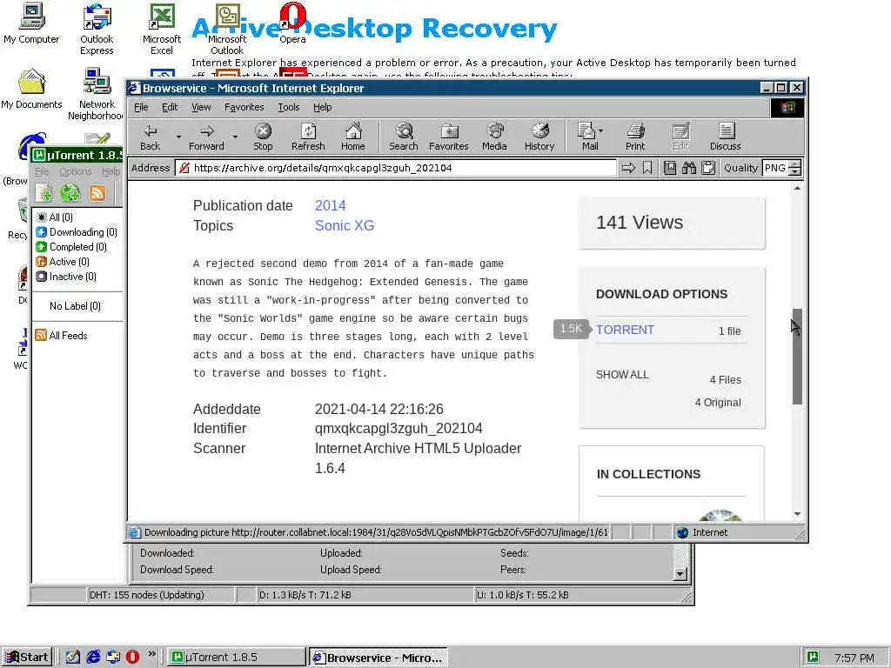
Task: Open Forward button history dropdown arrow
Action: (x=235, y=137)
